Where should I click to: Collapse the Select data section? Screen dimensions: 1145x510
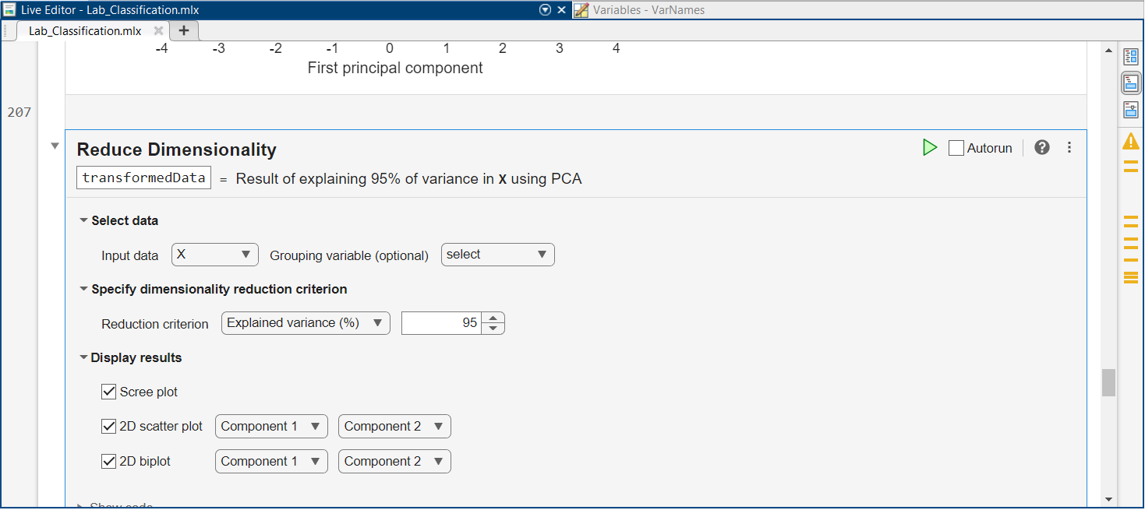tap(83, 221)
